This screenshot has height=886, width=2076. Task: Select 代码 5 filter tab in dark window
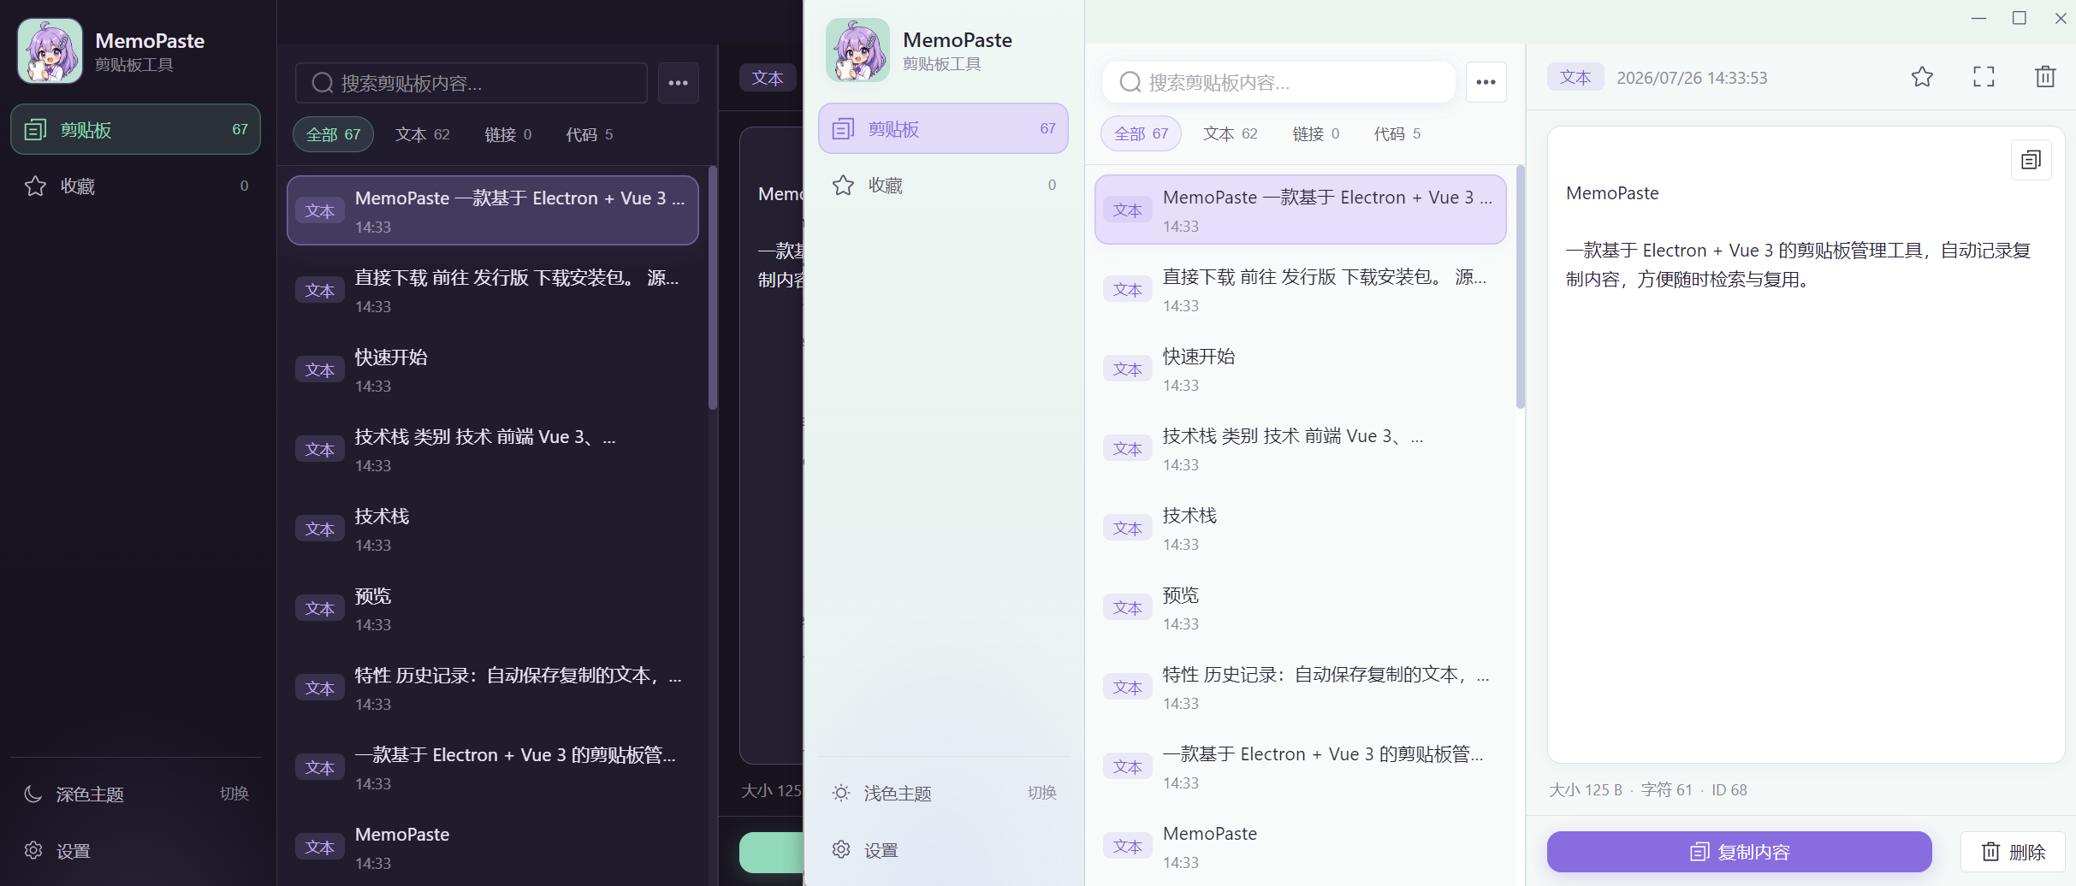590,134
